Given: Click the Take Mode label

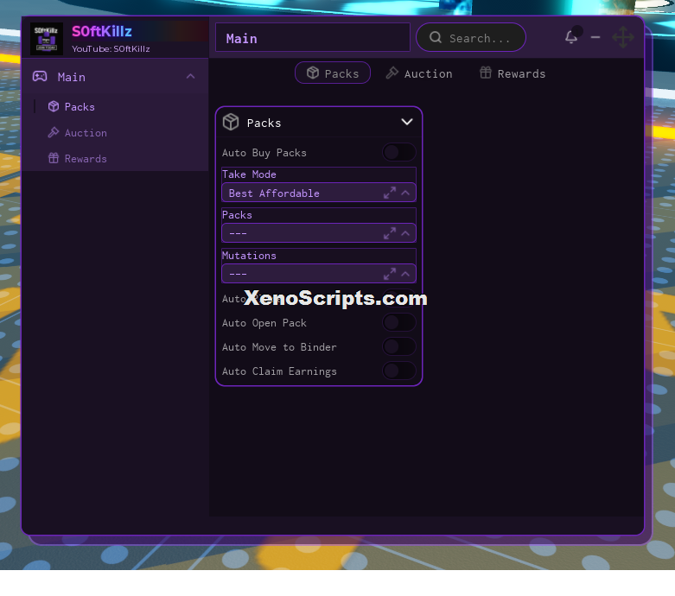Looking at the screenshot, I should tap(249, 174).
